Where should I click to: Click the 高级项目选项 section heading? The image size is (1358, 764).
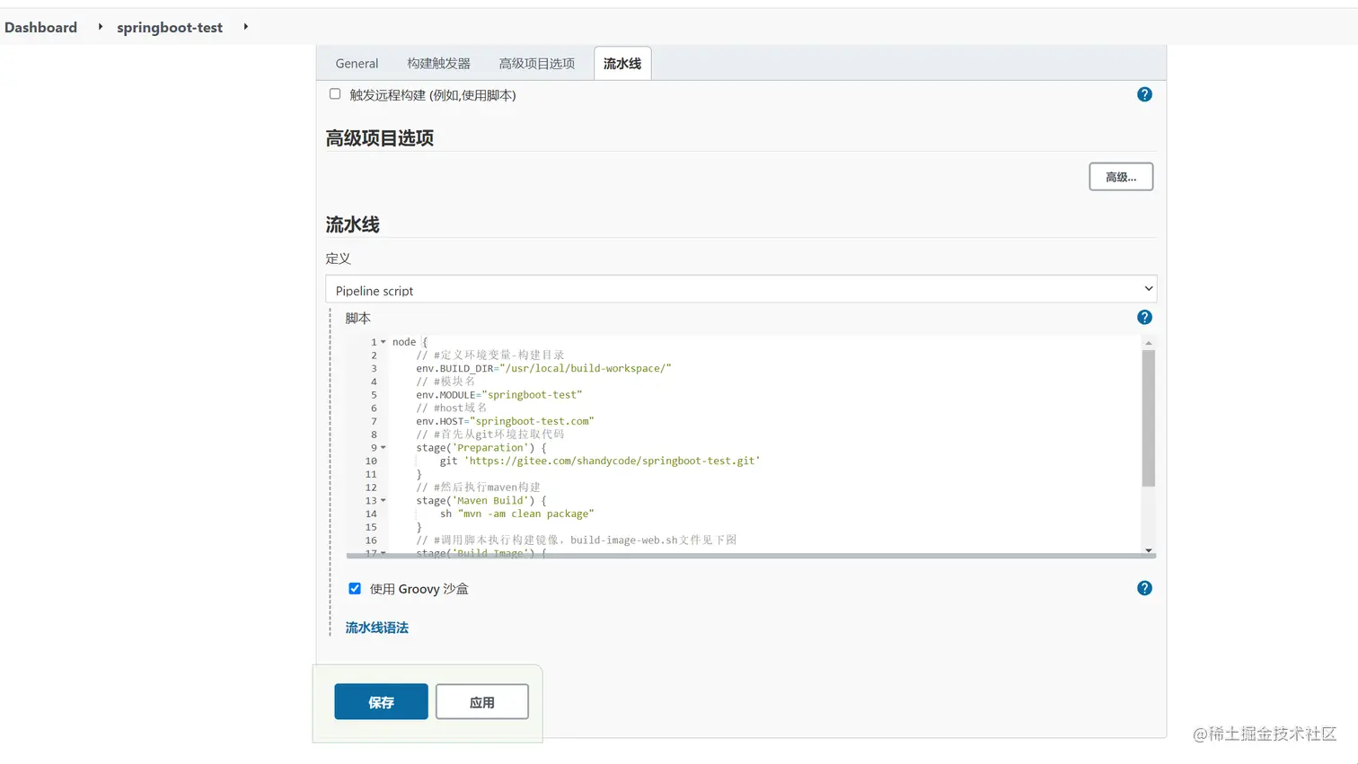[379, 138]
